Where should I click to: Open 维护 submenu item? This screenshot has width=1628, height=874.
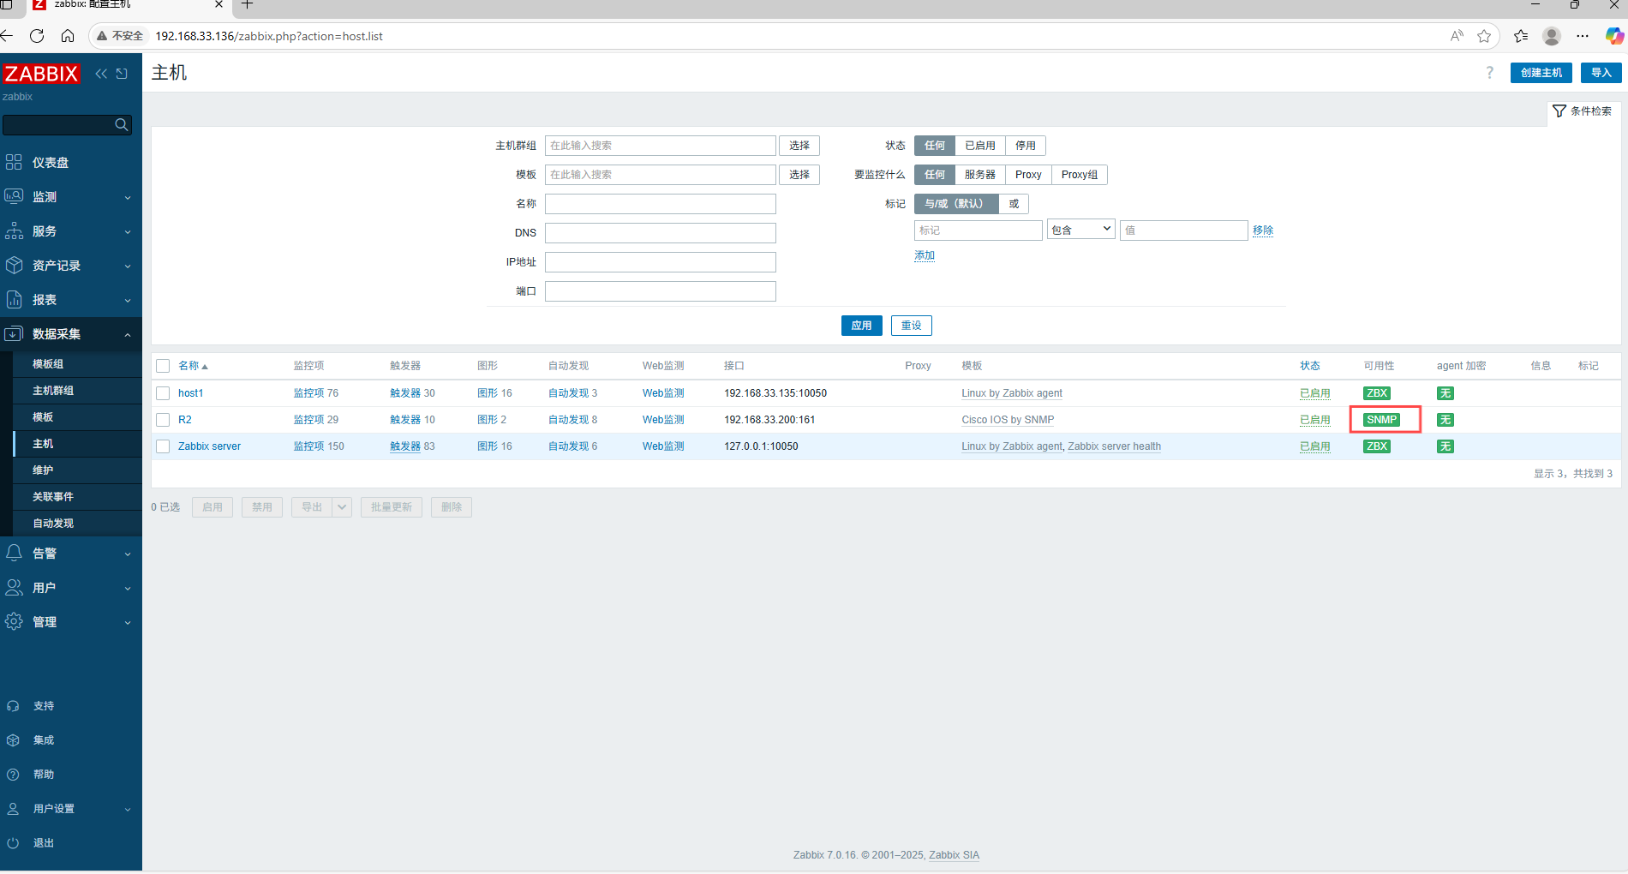[x=43, y=470]
